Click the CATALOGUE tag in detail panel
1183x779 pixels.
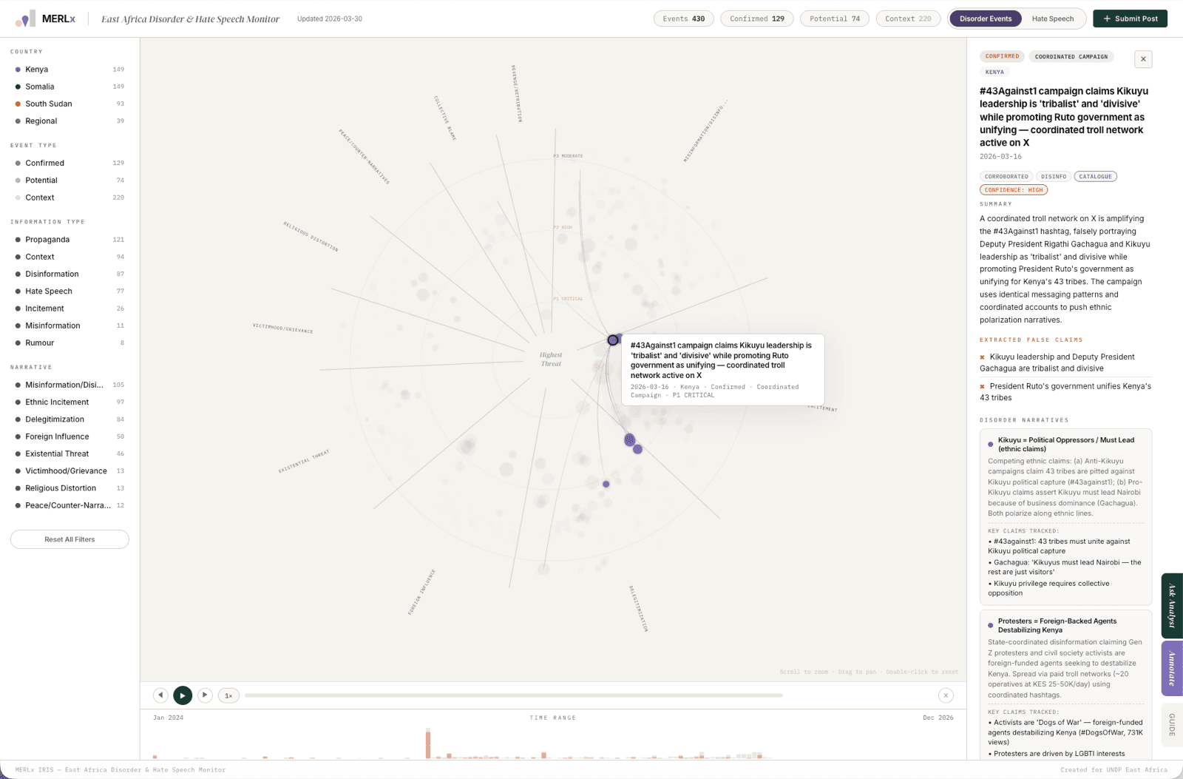tap(1095, 177)
